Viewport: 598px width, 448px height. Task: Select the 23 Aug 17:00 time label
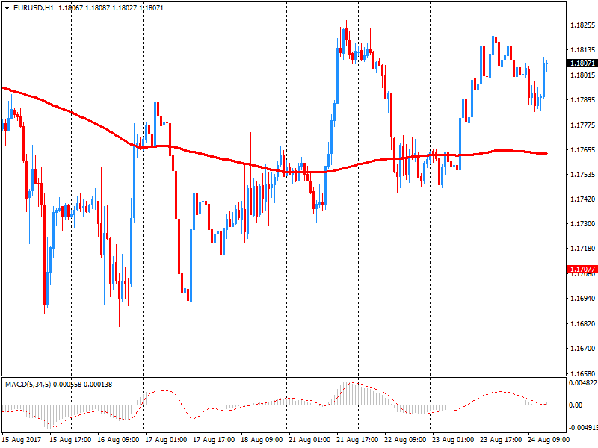(x=501, y=440)
